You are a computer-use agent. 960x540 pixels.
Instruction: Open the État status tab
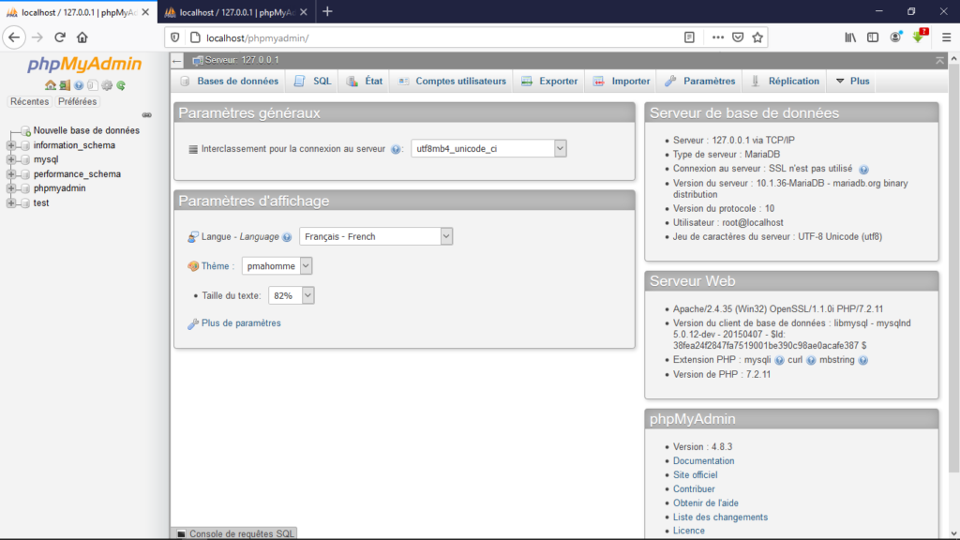365,81
